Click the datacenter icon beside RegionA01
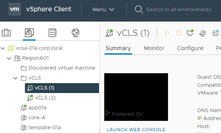 tap(17, 58)
